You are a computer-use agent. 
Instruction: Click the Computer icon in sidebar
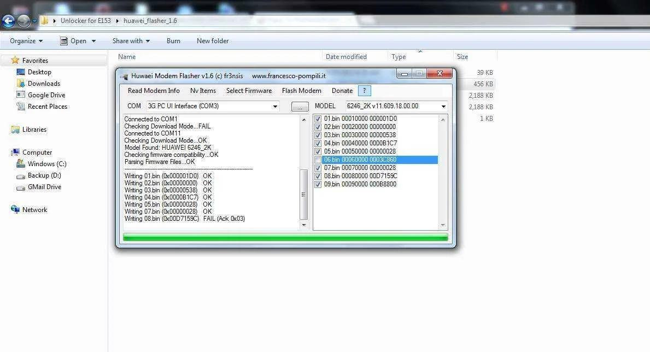(15, 152)
